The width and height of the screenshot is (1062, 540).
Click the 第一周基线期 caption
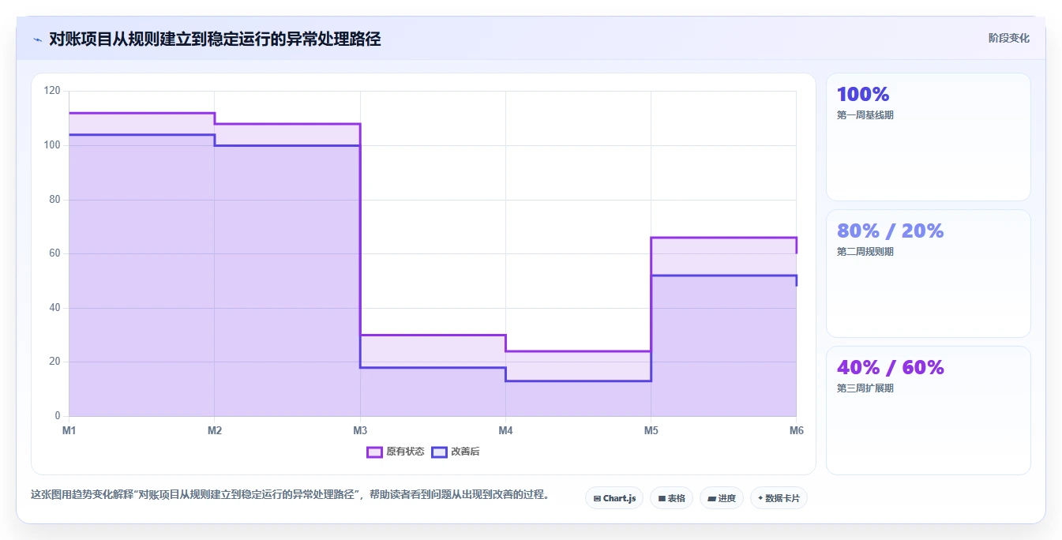pos(865,115)
